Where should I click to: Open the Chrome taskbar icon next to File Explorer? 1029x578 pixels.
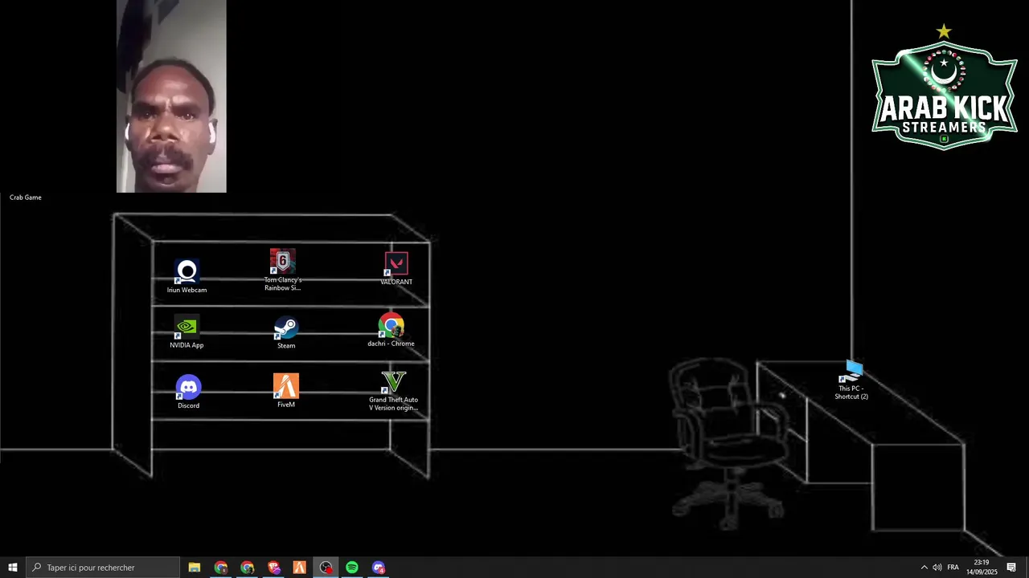tap(221, 568)
